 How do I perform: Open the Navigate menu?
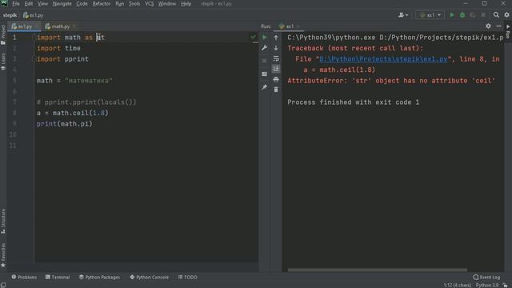tap(62, 4)
